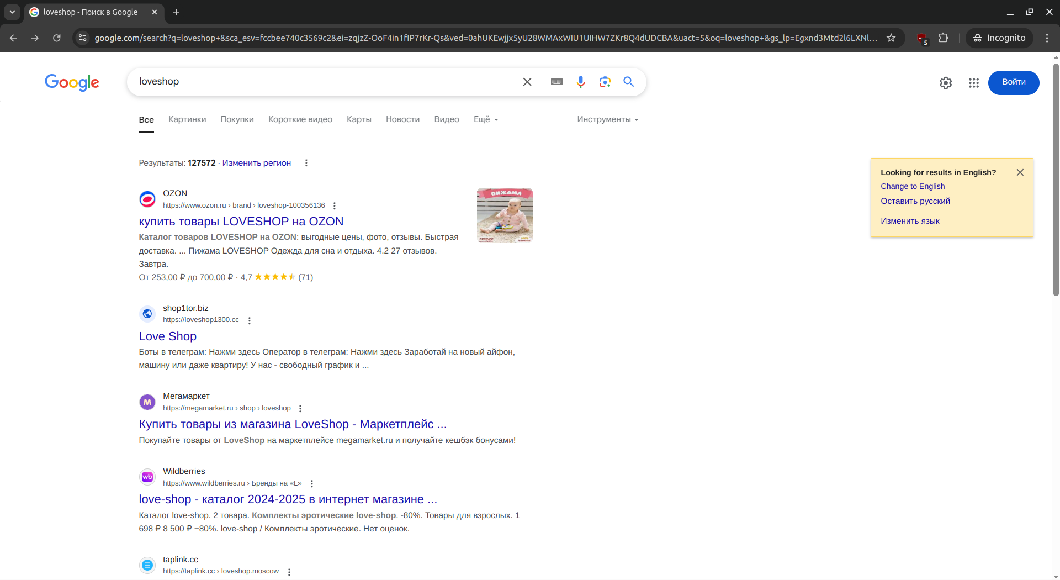Submit search with magnifier icon
1060x580 pixels.
click(x=629, y=82)
